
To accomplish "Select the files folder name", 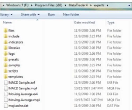I will [x=11, y=30].
